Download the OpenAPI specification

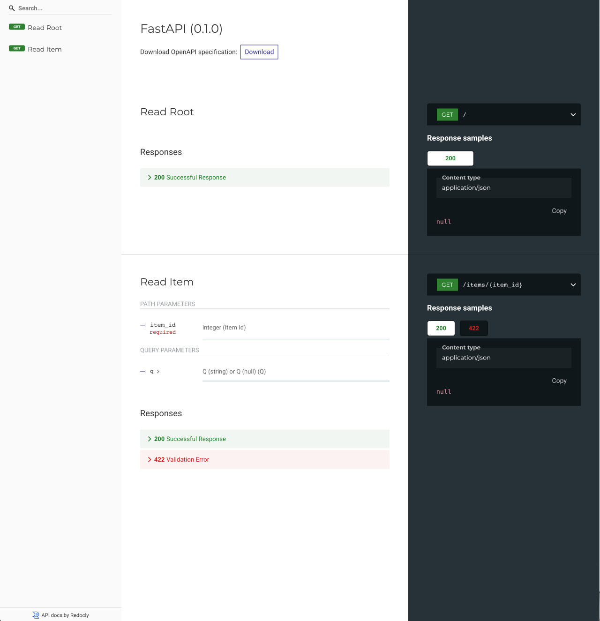[x=259, y=52]
